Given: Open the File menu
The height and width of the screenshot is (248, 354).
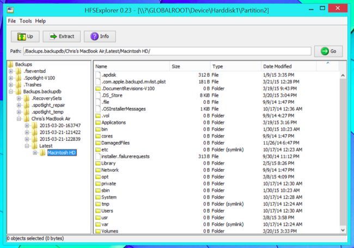Looking at the screenshot, I should click(12, 21).
